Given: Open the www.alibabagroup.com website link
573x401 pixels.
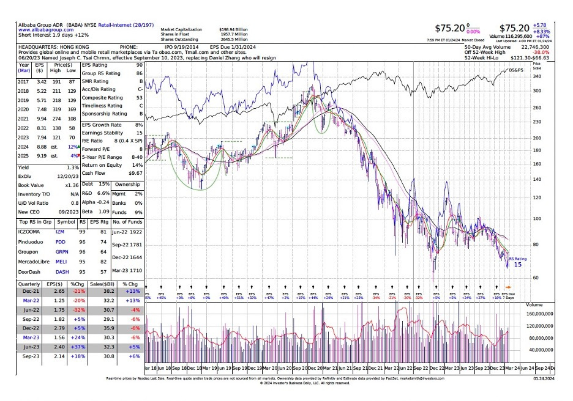Looking at the screenshot, I should pos(46,30).
